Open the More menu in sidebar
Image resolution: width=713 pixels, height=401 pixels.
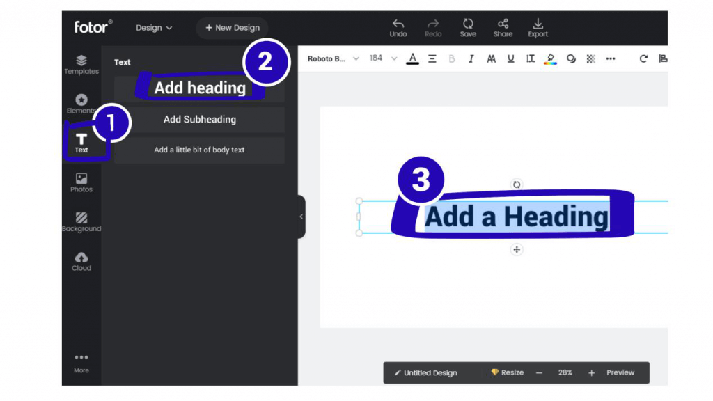81,363
